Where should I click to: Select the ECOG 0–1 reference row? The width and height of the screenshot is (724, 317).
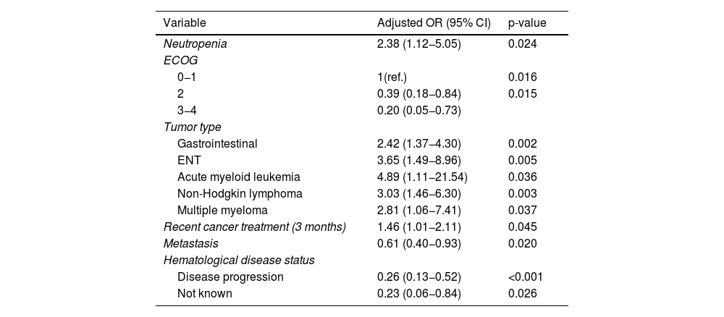click(x=361, y=77)
